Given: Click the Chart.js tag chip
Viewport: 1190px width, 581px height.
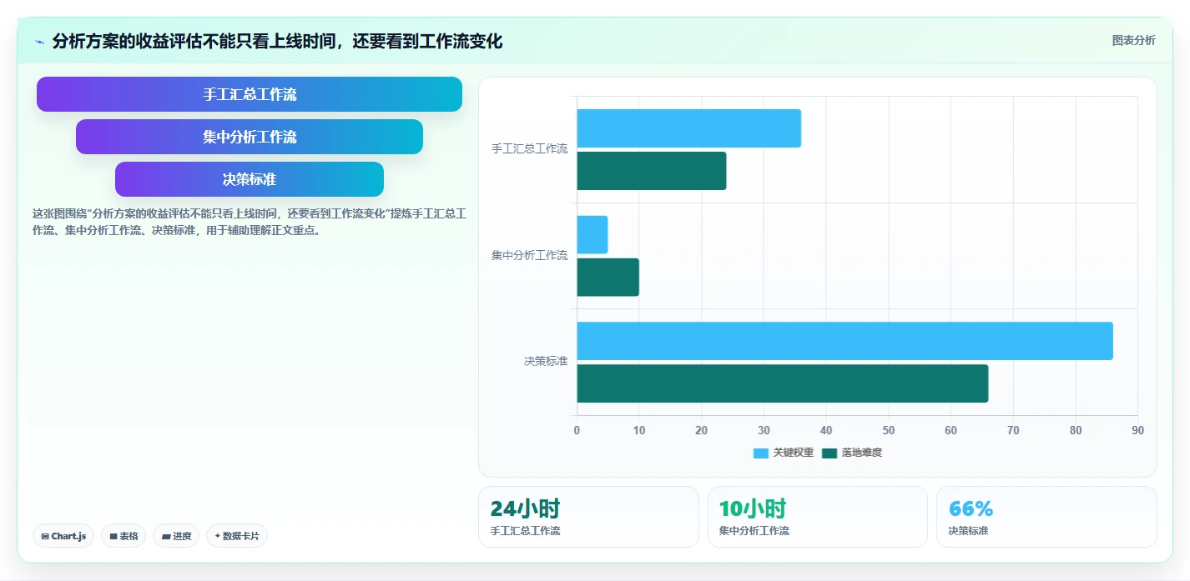Looking at the screenshot, I should (x=63, y=536).
